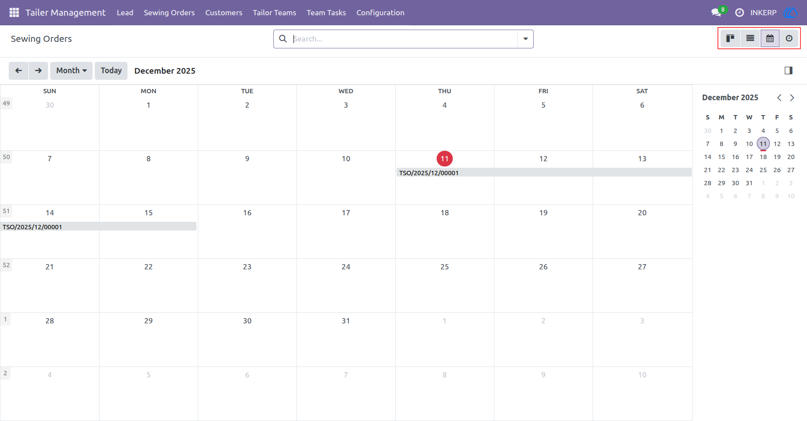This screenshot has height=421, width=807.
Task: Click the INKERP user name
Action: 763,13
